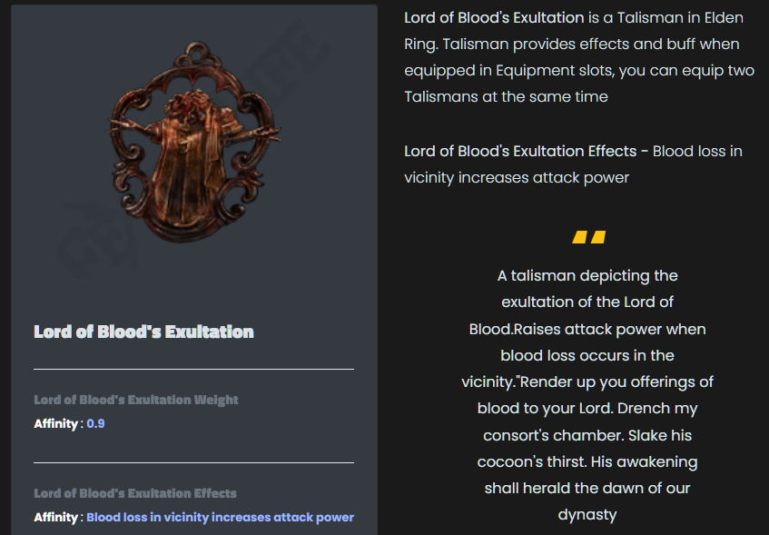This screenshot has height=535, width=769.
Task: Click the yellow quotation mark icon
Action: point(588,237)
